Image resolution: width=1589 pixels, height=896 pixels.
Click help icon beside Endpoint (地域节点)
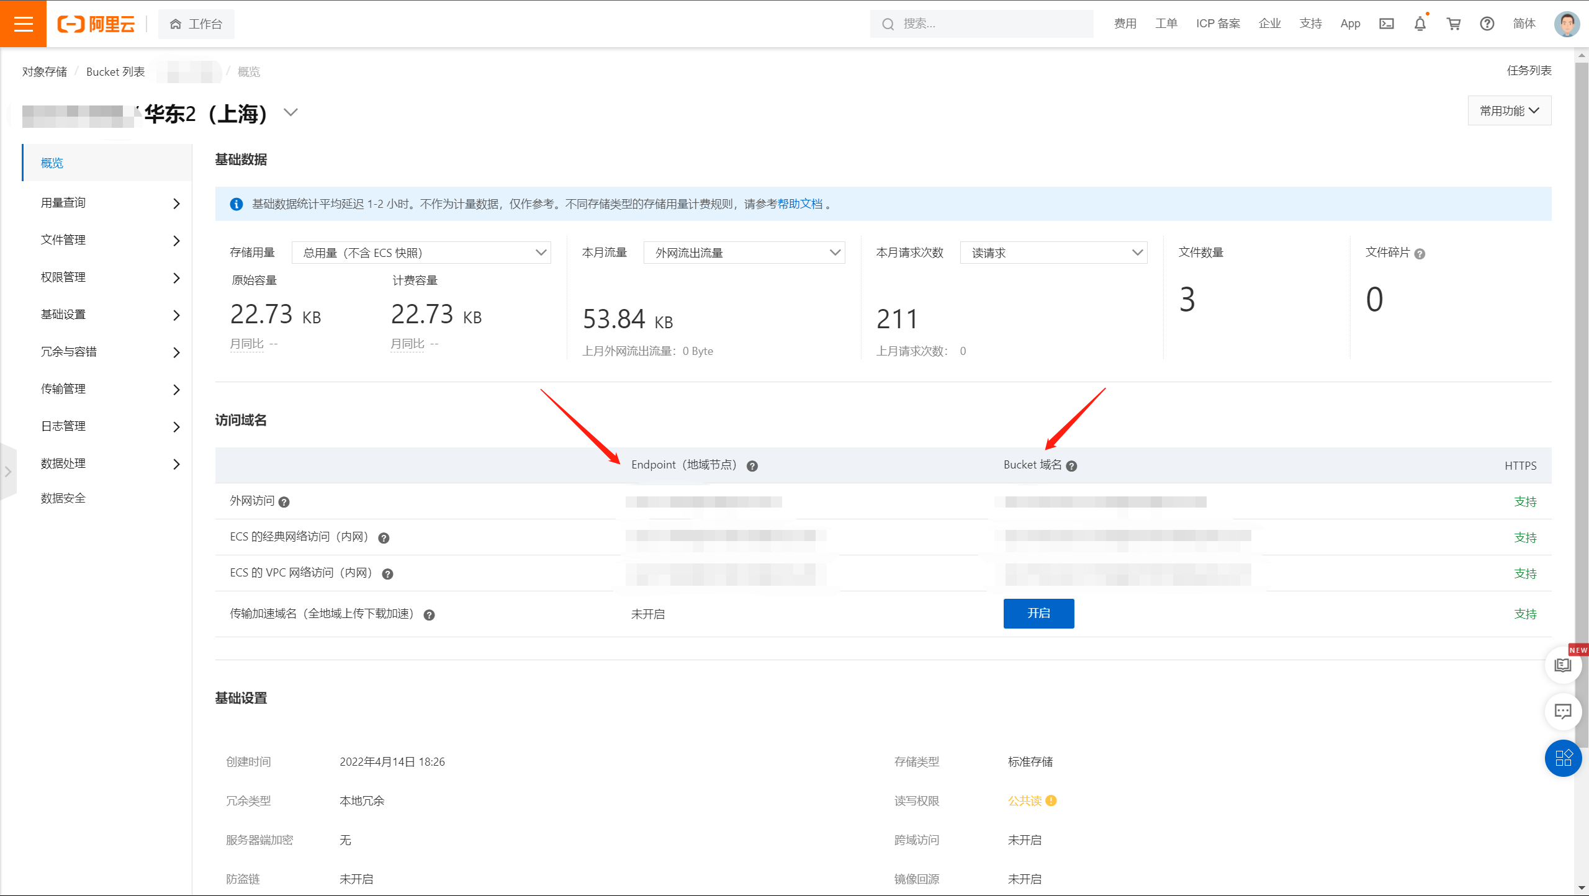[752, 466]
